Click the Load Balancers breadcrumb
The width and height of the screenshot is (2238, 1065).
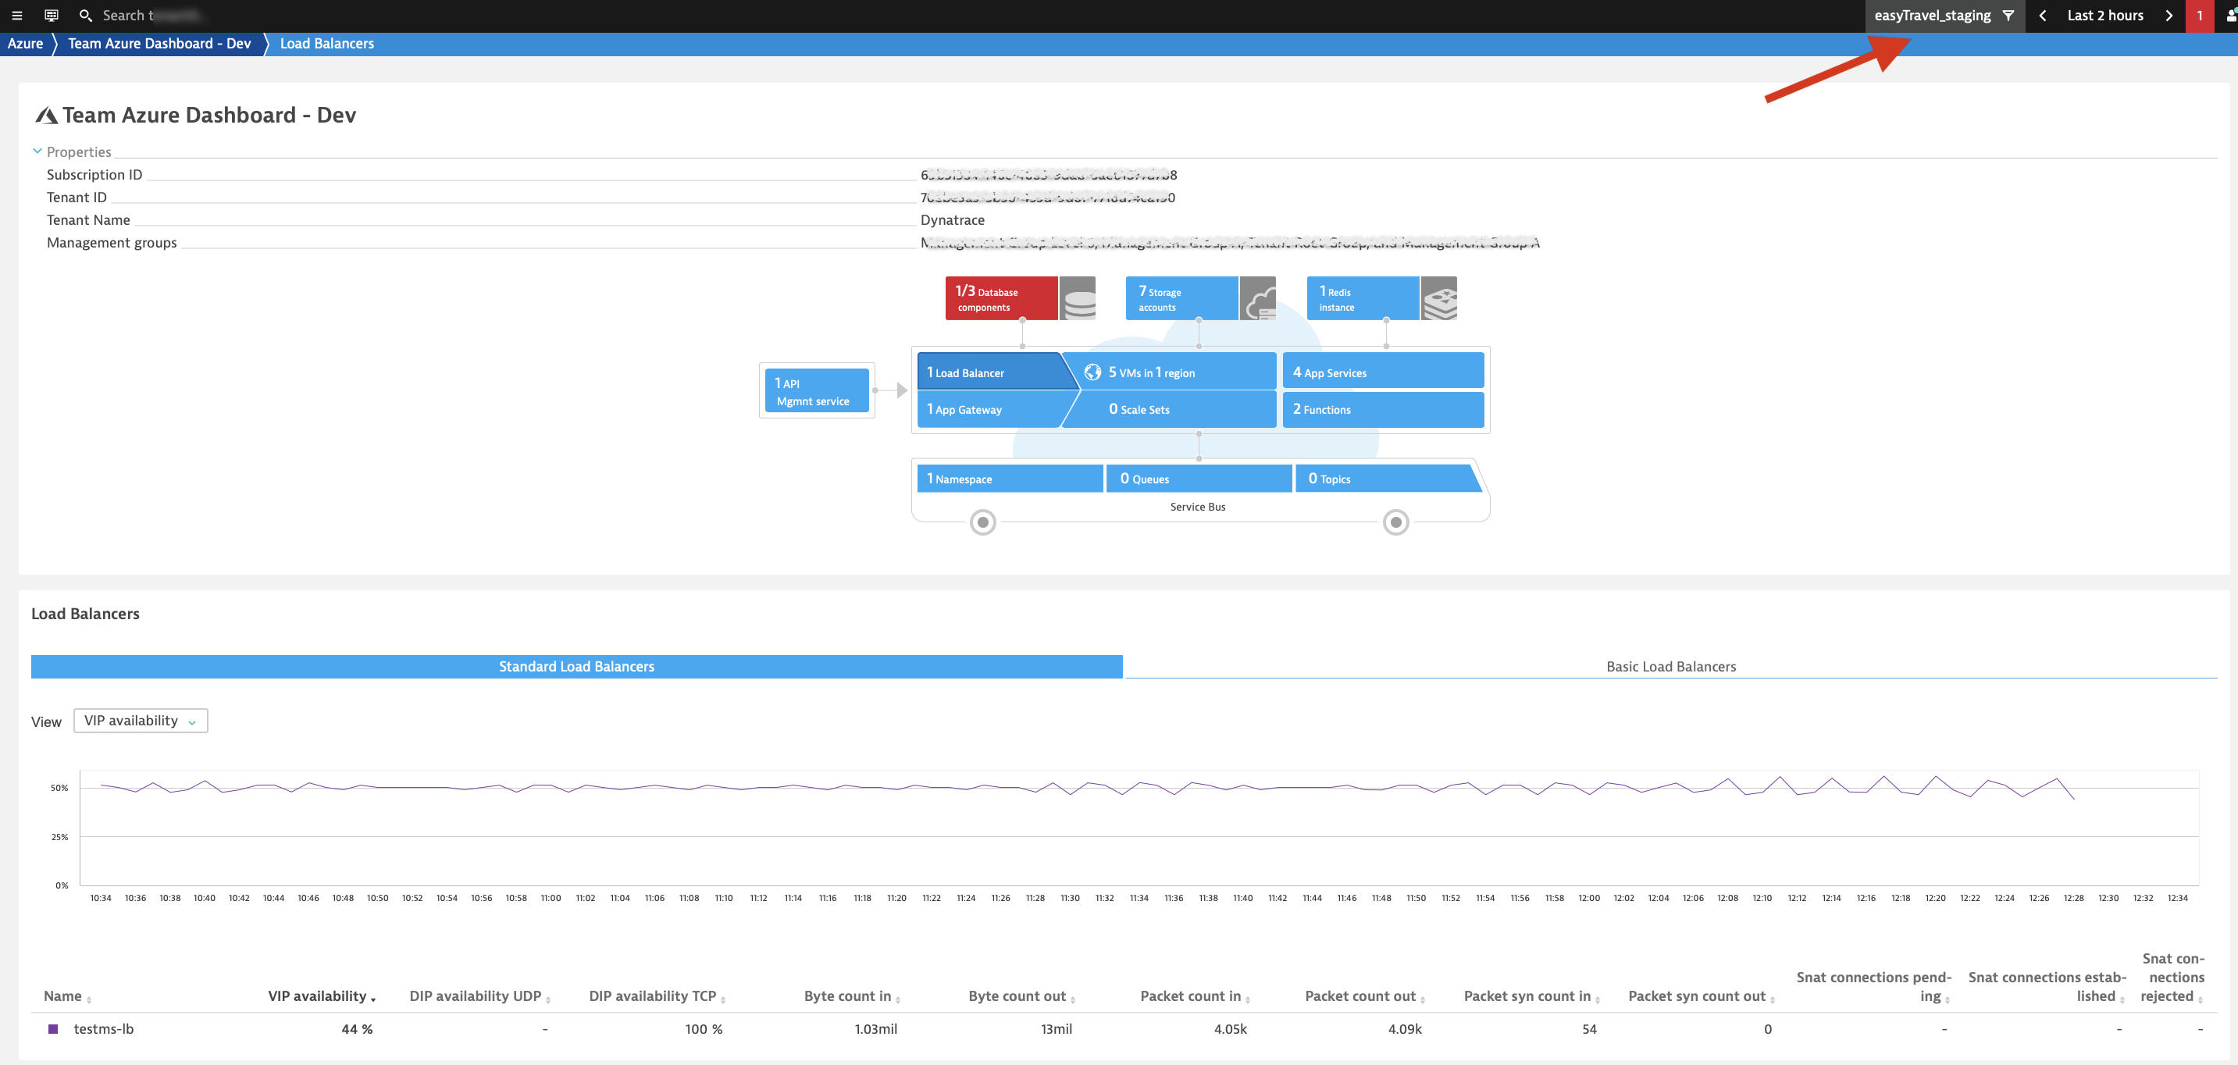[326, 44]
